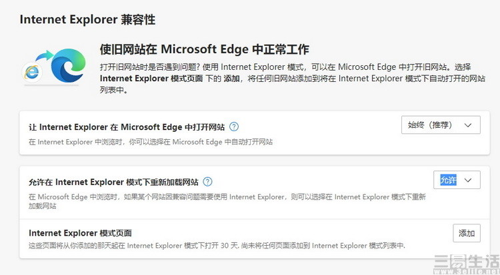
Task: Click description "在 Internet Explorer 中浏览时" text
Action: point(150,142)
